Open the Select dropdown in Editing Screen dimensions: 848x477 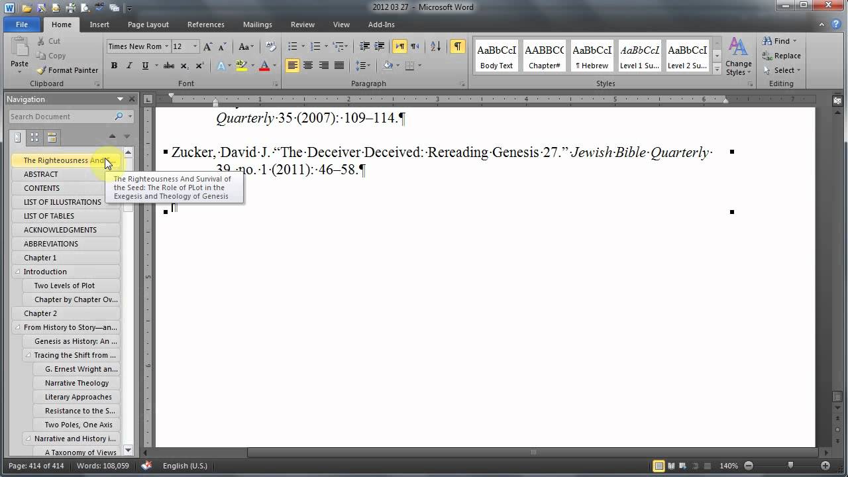(x=782, y=70)
